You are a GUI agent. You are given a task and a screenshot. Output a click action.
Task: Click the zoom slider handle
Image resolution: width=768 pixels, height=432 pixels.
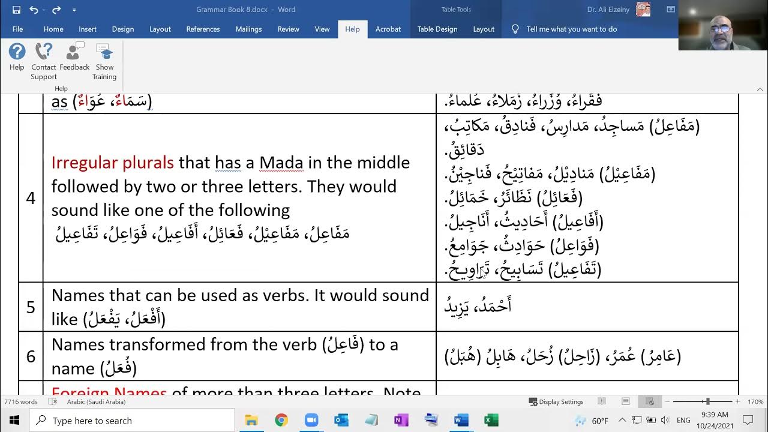pos(708,402)
